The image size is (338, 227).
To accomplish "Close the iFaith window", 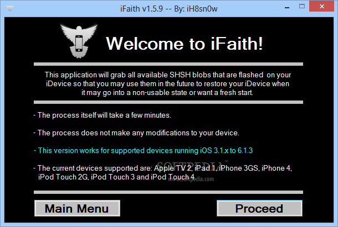I will point(322,6).
